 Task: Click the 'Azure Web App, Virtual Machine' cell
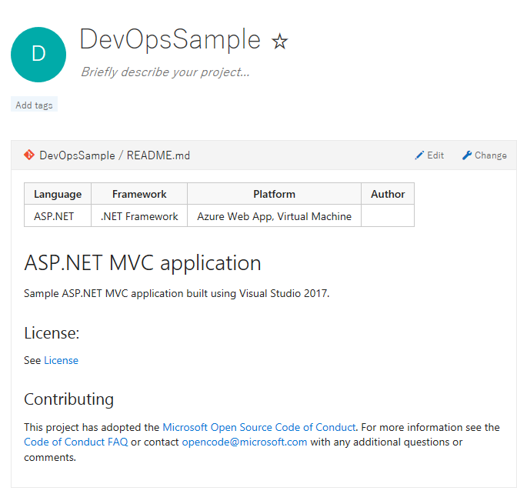click(x=275, y=216)
